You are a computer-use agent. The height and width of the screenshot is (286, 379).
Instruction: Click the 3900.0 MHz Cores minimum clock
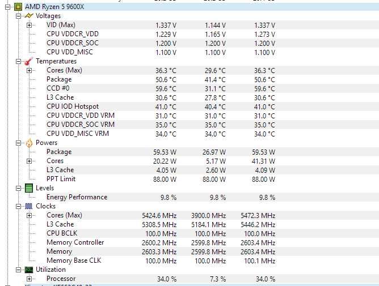208,216
